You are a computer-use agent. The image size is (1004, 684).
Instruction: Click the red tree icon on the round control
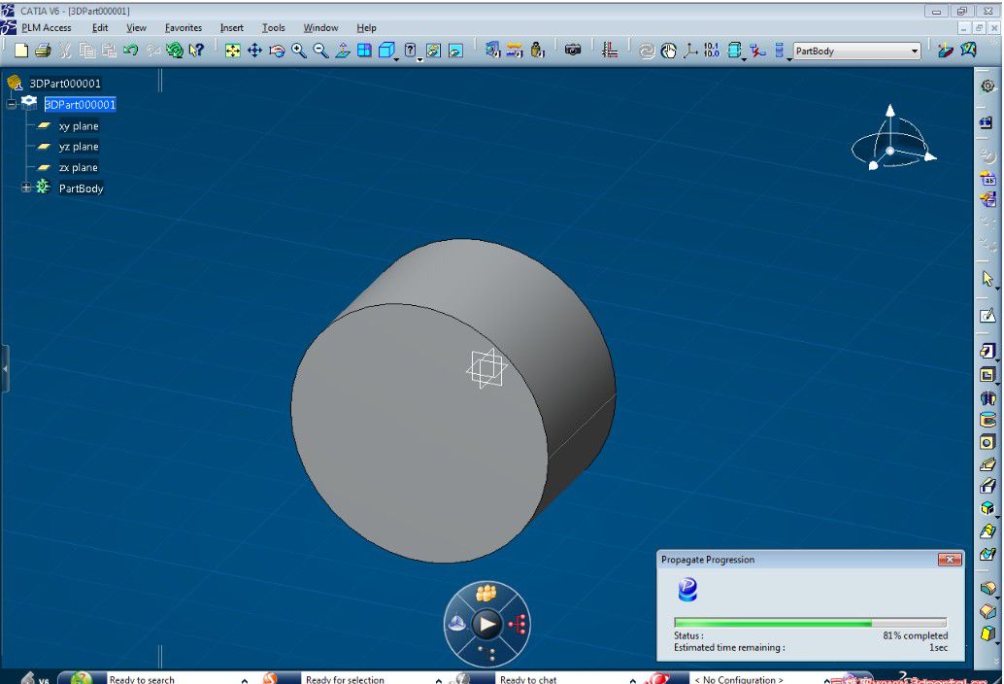pyautogui.click(x=518, y=625)
